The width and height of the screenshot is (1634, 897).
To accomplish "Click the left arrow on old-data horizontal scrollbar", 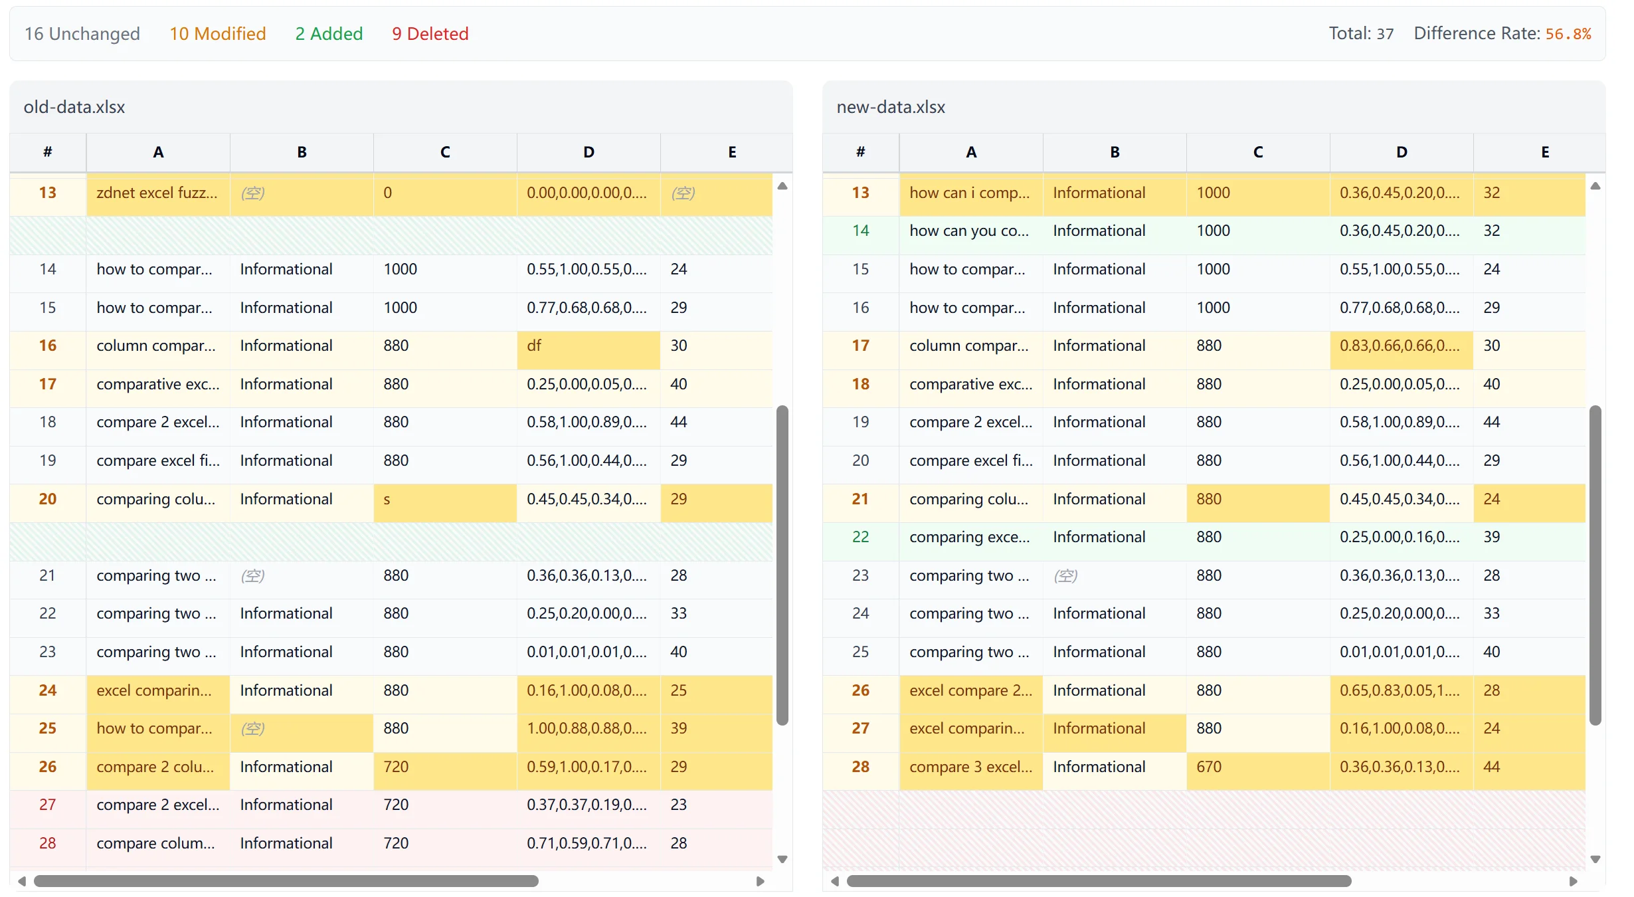I will coord(21,882).
